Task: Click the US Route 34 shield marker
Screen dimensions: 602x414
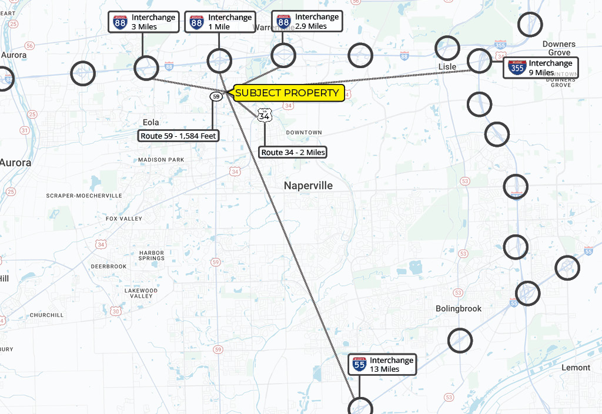Action: coord(265,115)
